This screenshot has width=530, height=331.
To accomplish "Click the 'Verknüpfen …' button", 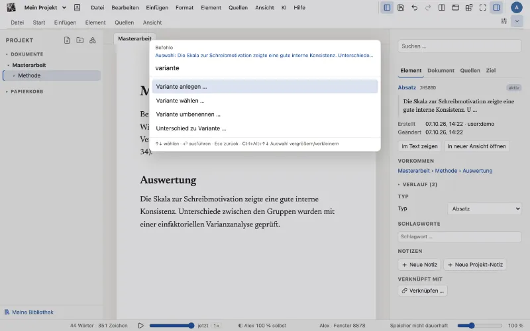I will tap(423, 291).
